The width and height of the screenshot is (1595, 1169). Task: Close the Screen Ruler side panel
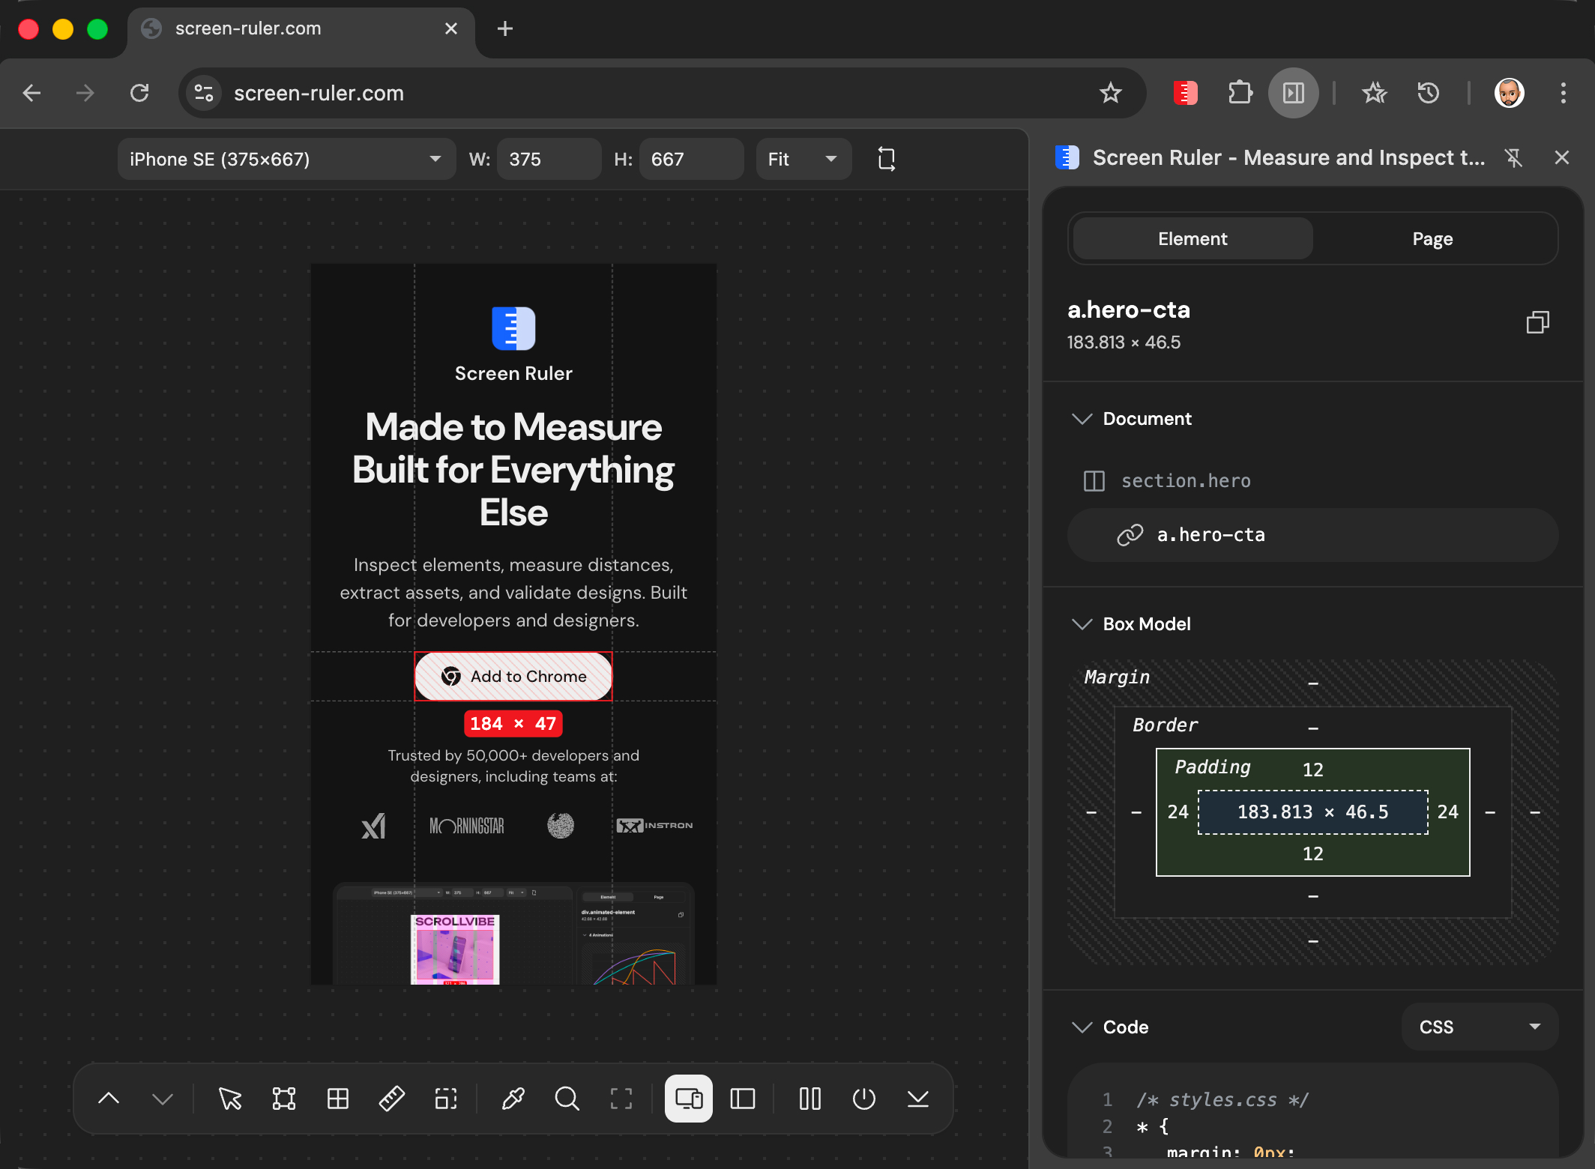[1562, 157]
